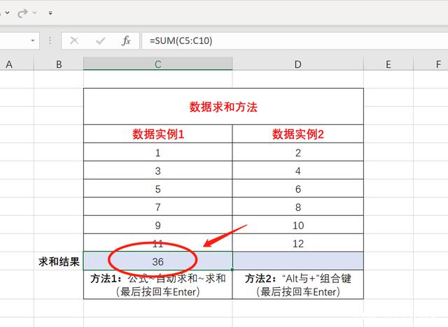Click the formula bar showing =SUM(C5:C10)
Screen dimensions: 448x327
[295, 41]
